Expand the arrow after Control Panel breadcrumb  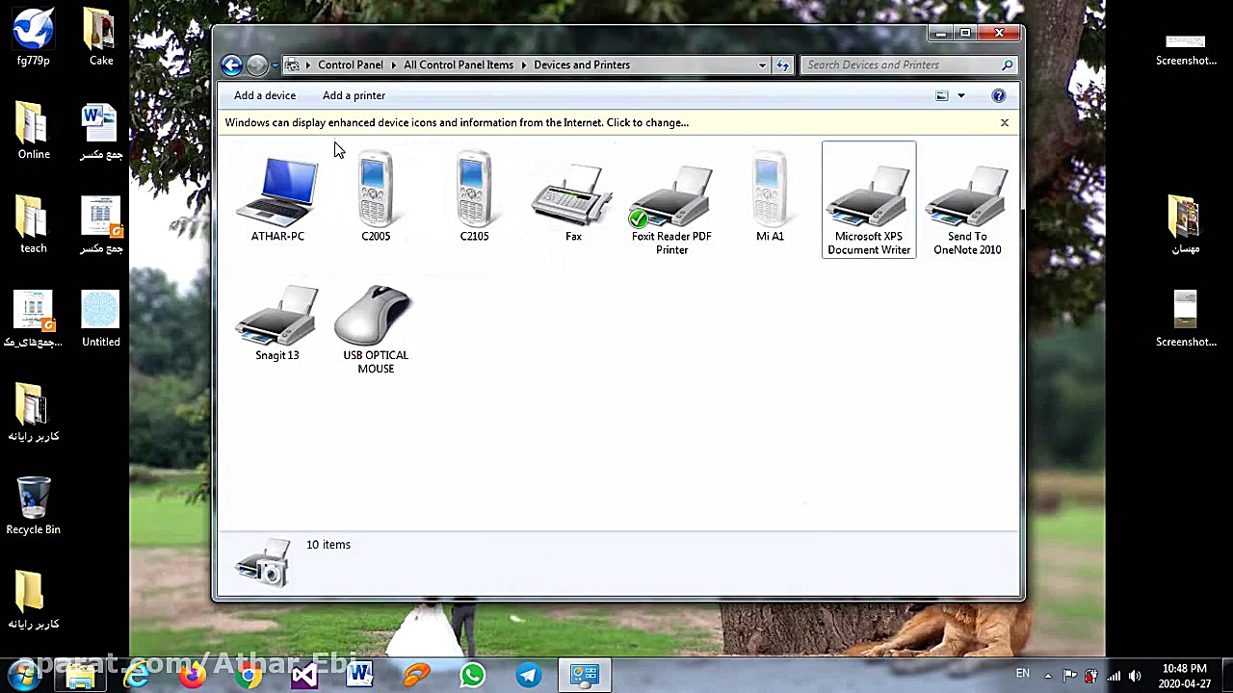pos(394,65)
